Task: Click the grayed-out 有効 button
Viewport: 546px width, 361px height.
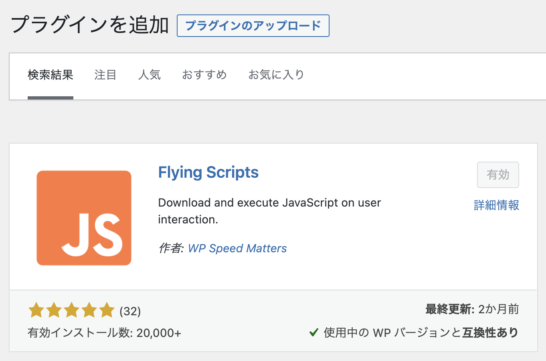Action: (x=497, y=175)
